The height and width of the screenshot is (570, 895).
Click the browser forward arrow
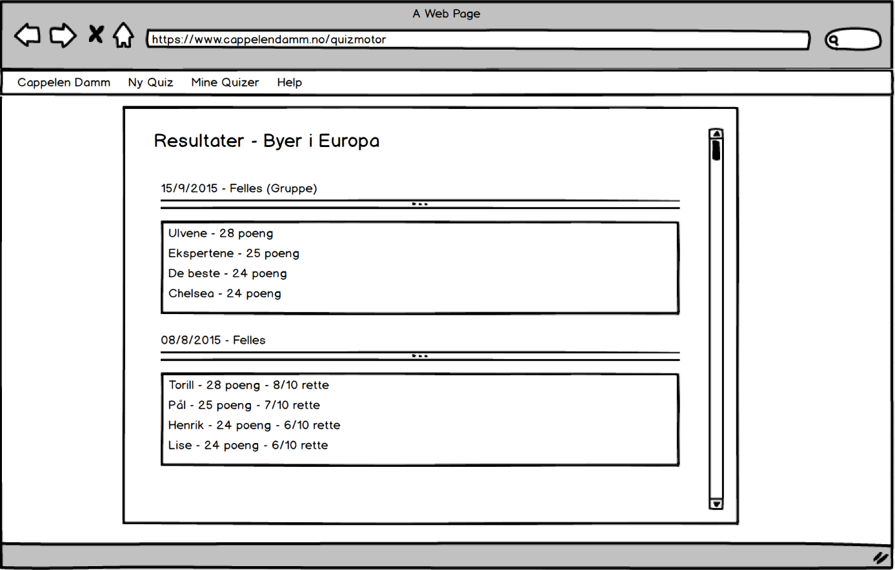point(63,35)
